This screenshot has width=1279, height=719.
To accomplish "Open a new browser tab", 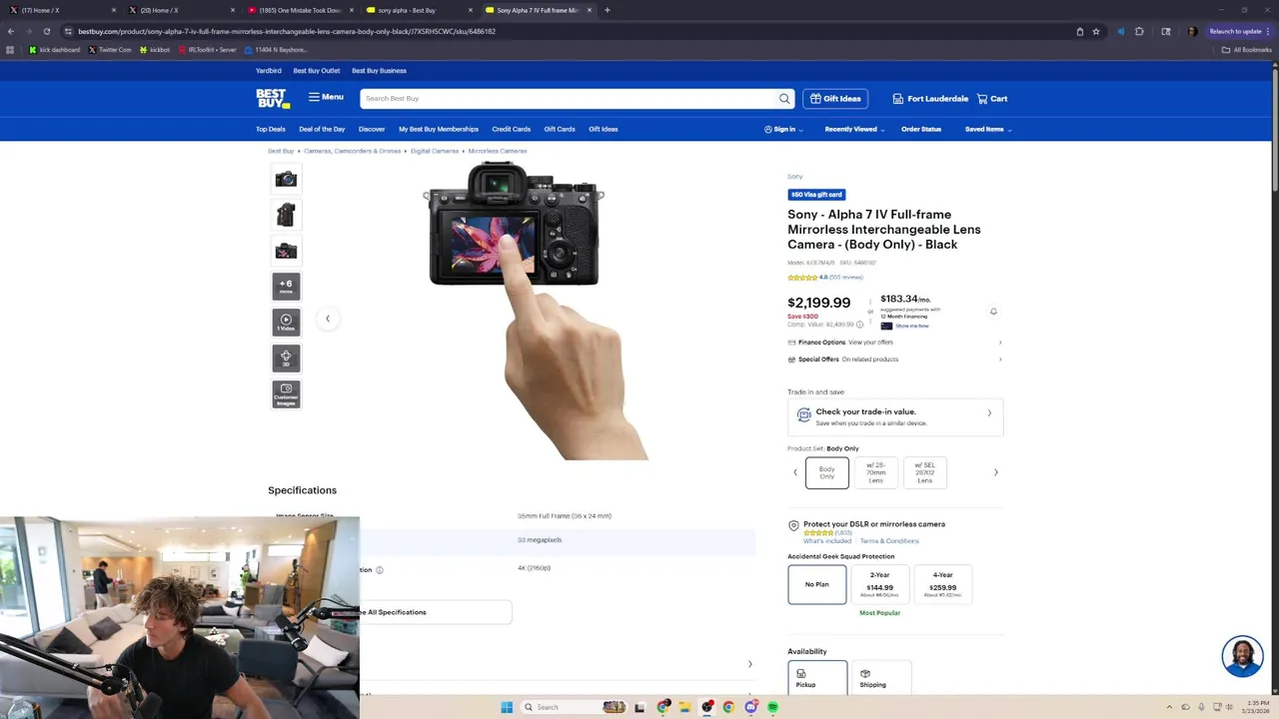I will 608,10.
